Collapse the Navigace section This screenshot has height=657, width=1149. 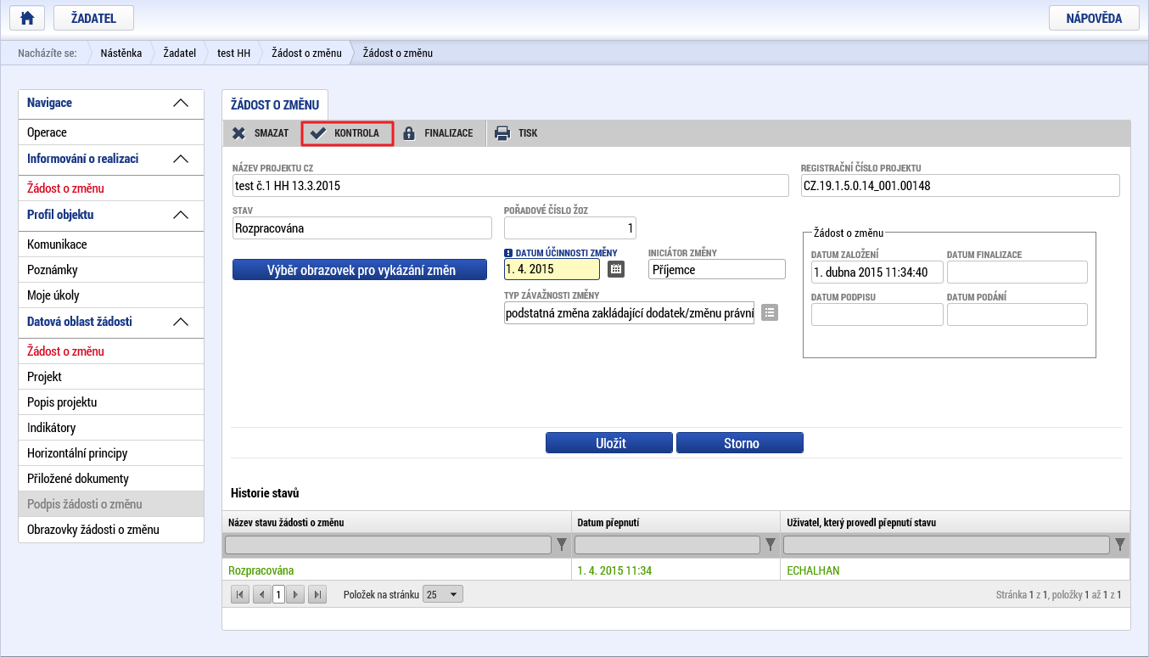(181, 103)
